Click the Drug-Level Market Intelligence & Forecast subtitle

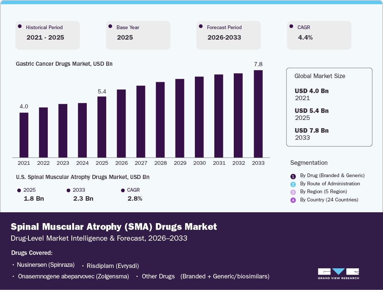[99, 238]
